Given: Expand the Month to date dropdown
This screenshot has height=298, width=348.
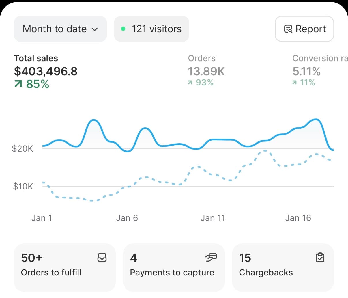Looking at the screenshot, I should pos(60,29).
